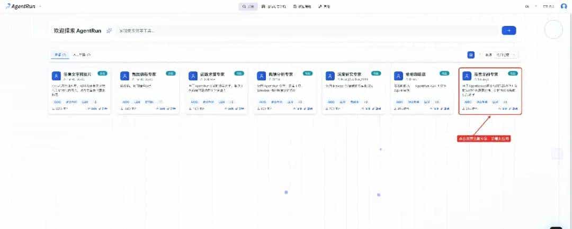This screenshot has width=572, height=229.
Task: Switch to the second tab above the cards
Action: pyautogui.click(x=82, y=54)
